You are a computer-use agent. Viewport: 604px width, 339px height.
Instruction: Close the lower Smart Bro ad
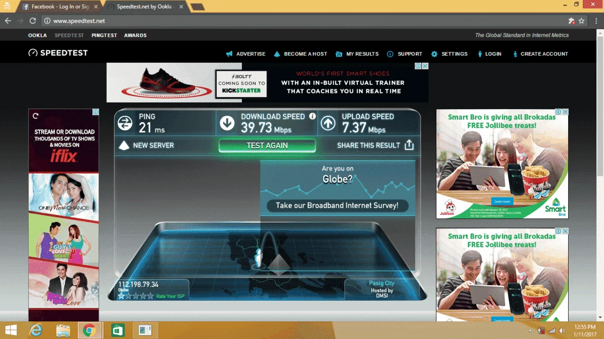565,231
